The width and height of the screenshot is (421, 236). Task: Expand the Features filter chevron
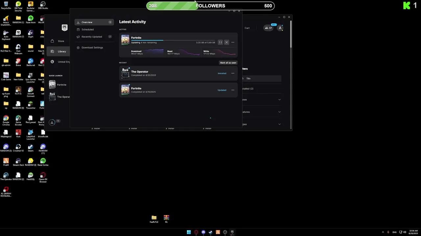tap(280, 112)
